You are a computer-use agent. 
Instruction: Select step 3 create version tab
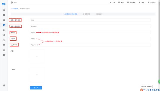[x=99, y=14]
